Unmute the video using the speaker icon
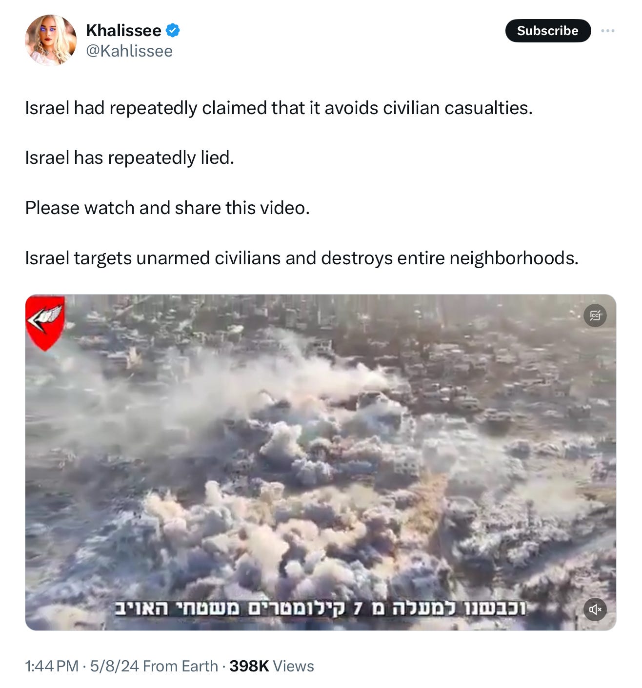This screenshot has height=688, width=642. pos(595,609)
